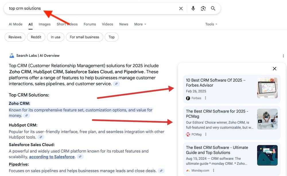Open the News tab
287x176 pixels.
(123, 24)
